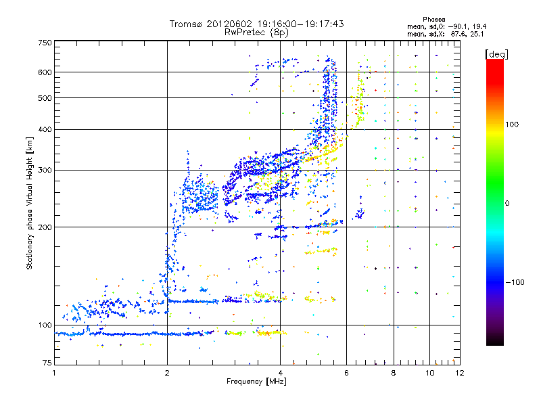Screen dimensions: 541x406
Task: Click the 'Phases' heading text
Action: pyautogui.click(x=434, y=20)
